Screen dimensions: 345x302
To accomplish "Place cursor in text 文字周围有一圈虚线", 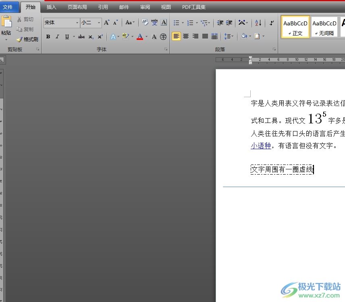I will pos(282,169).
